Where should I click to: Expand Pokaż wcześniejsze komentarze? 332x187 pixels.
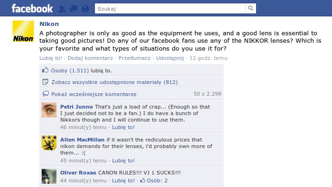pos(94,94)
